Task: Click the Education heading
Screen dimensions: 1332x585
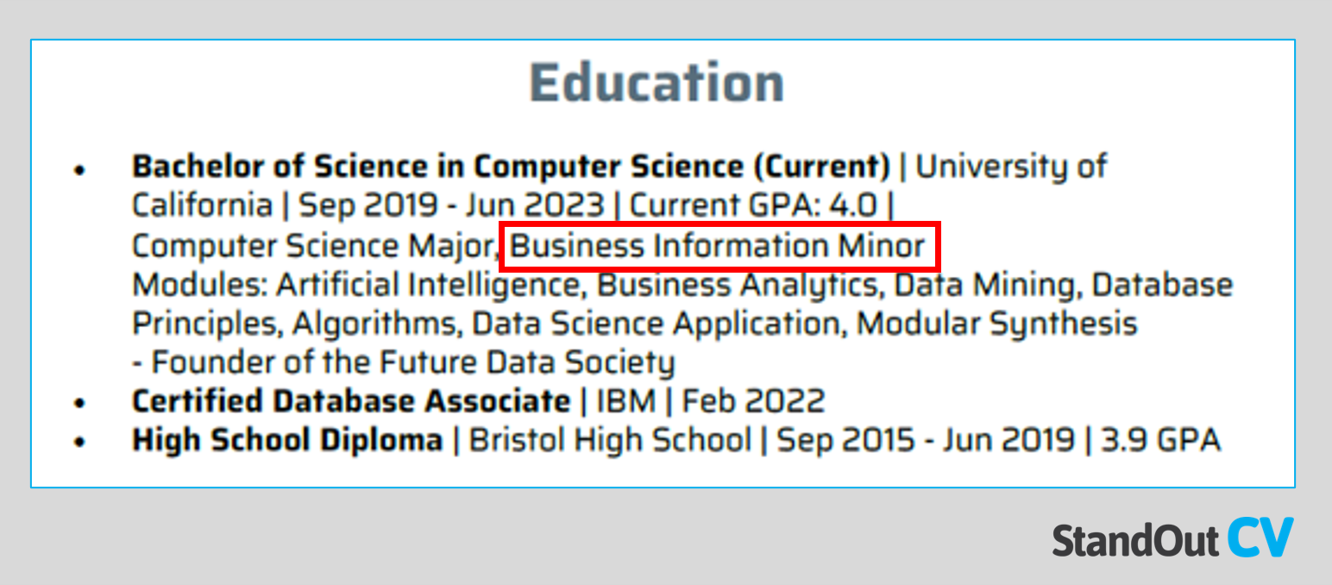Action: [x=657, y=84]
